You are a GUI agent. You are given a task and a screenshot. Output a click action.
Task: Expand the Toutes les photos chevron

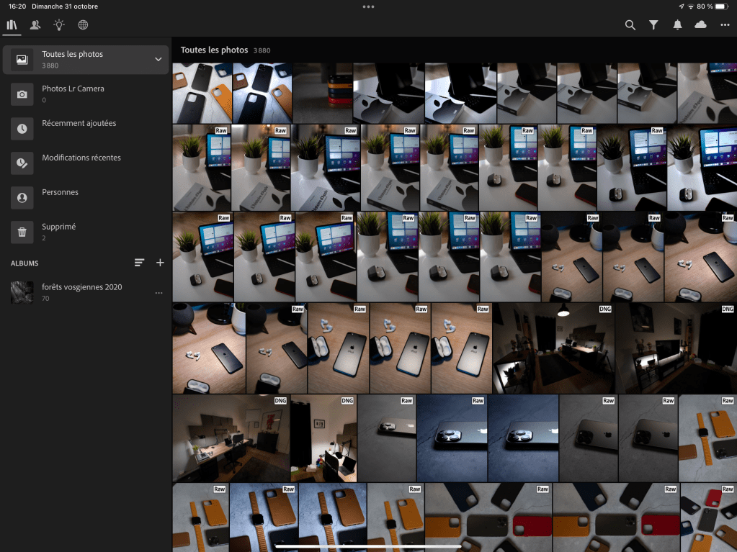click(x=158, y=60)
